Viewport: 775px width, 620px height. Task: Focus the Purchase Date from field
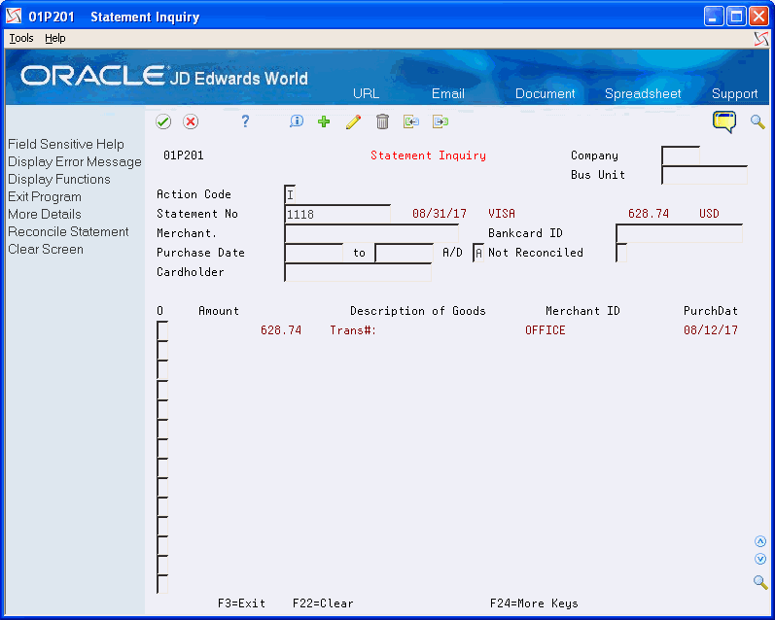click(314, 253)
